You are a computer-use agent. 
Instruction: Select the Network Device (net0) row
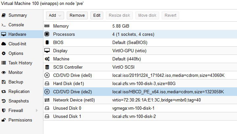pyautogui.click(x=140, y=100)
